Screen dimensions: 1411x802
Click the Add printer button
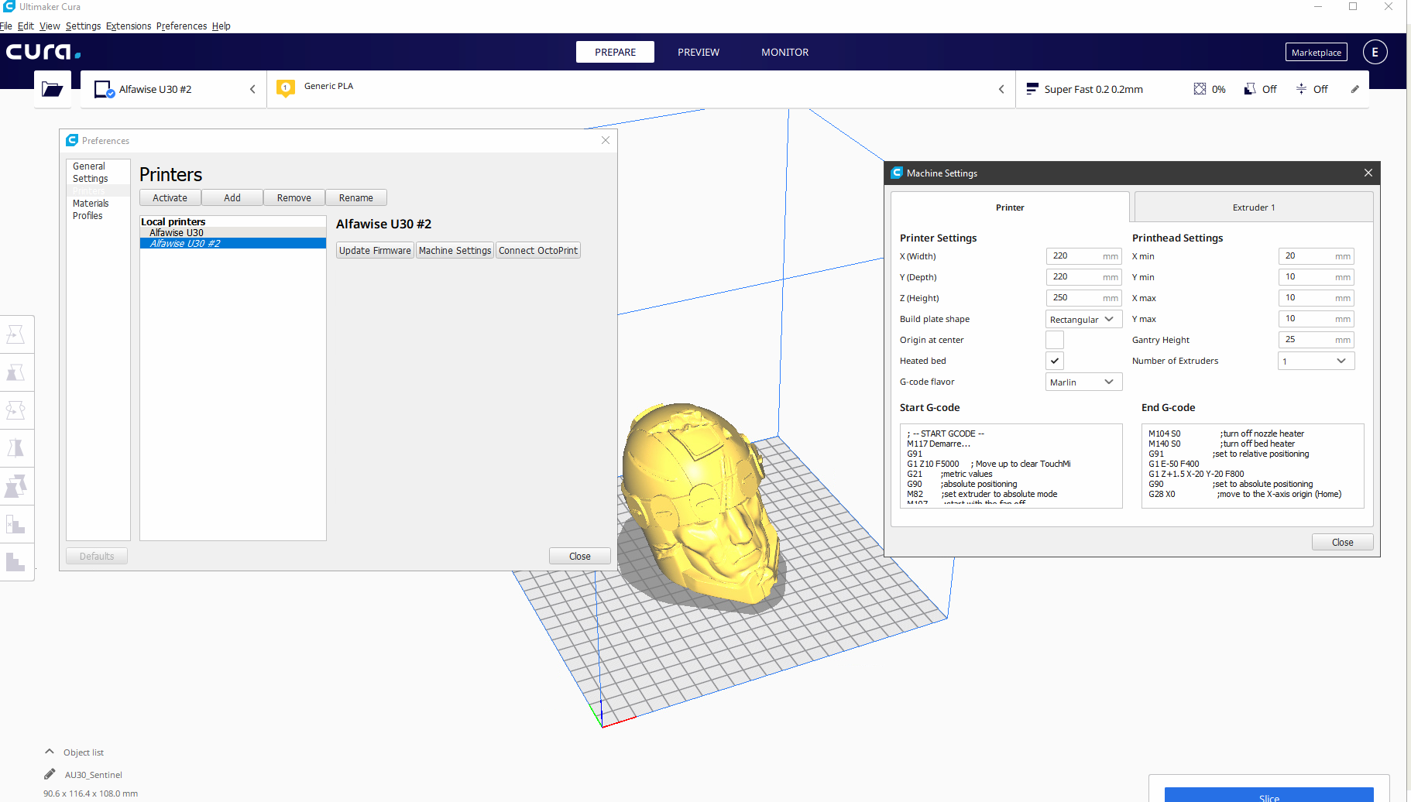pos(232,197)
